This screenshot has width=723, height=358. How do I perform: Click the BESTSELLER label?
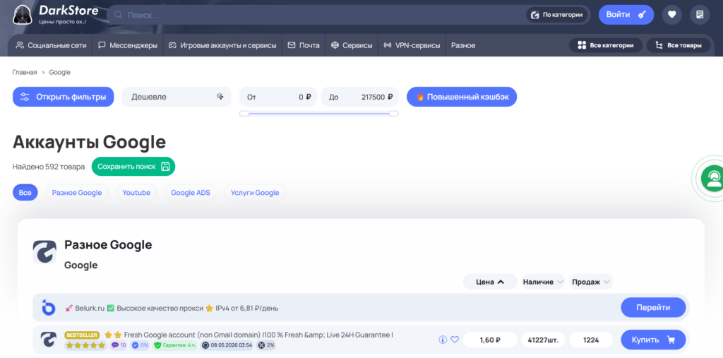point(83,335)
